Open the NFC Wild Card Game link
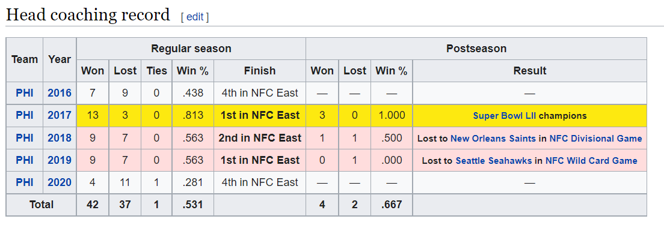664x228 pixels. click(591, 160)
